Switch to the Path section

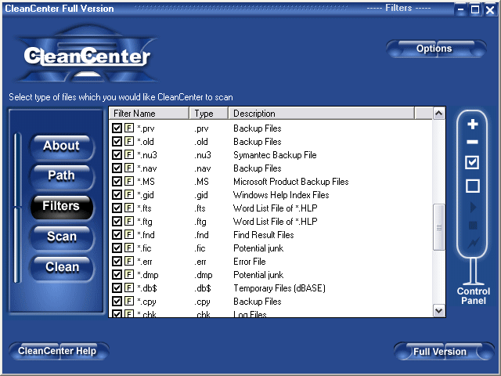(62, 176)
